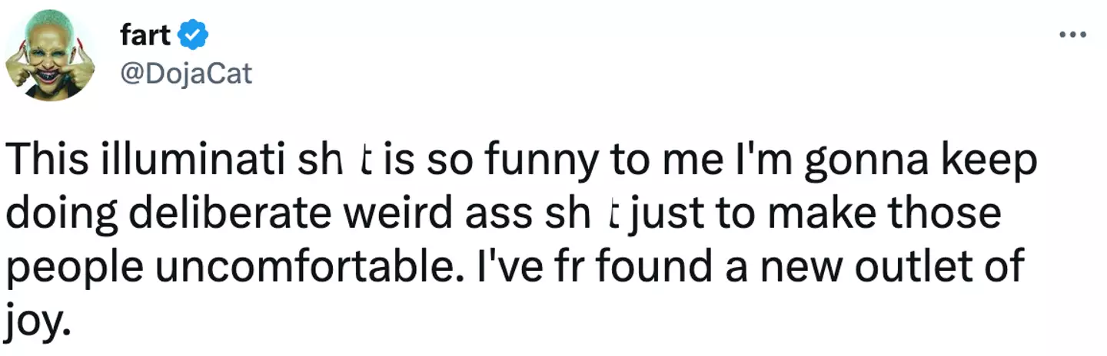Screen dimensions: 1107x356
Task: Click the word "outlet" in the tweet
Action: [921, 265]
